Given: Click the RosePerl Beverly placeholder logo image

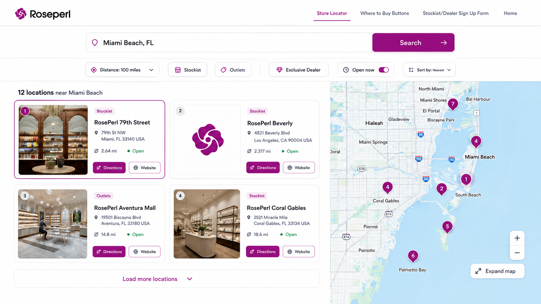Looking at the screenshot, I should point(208,140).
